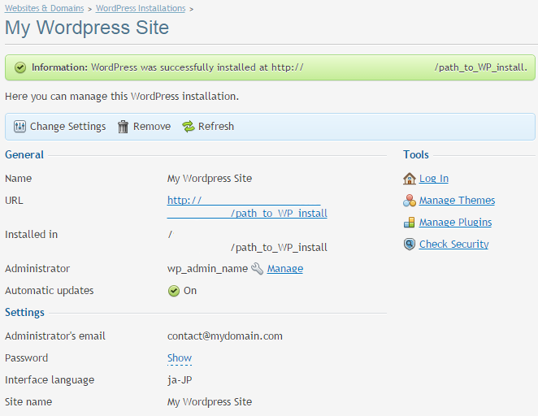Click the Interface language label
Image resolution: width=538 pixels, height=416 pixels.
point(50,380)
